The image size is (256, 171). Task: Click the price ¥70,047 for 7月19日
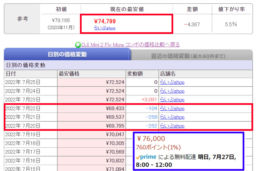[x=115, y=135]
